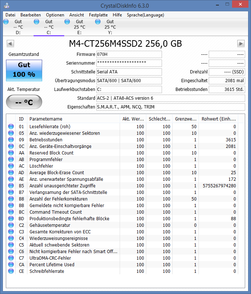Click status orb for Produktionsbedingte fehlerhafte Blöcke
The image size is (251, 294).
coord(11,218)
